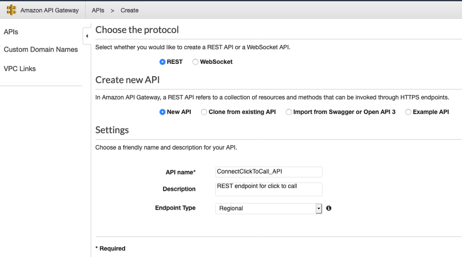
Task: Open the Endpoint Type info icon
Action: click(328, 208)
